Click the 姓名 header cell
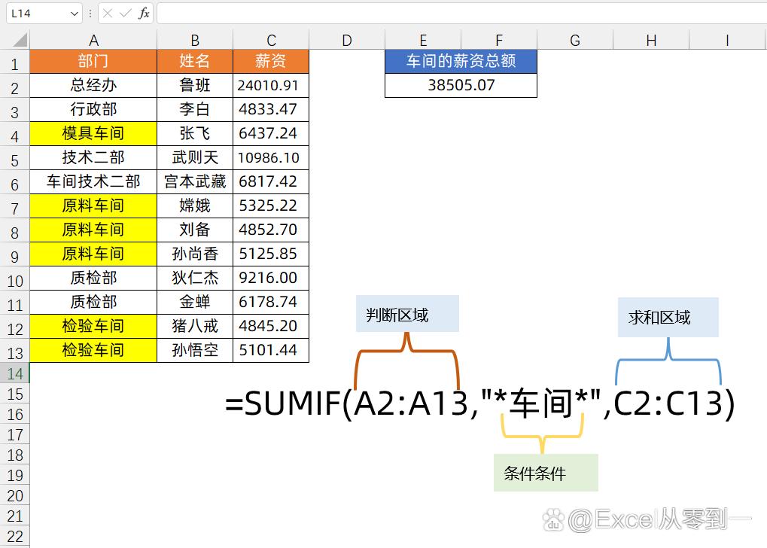 [x=195, y=61]
